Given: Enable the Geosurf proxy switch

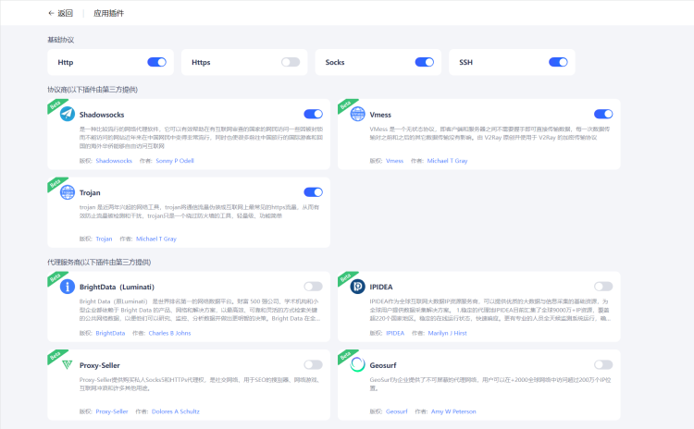Looking at the screenshot, I should click(603, 365).
